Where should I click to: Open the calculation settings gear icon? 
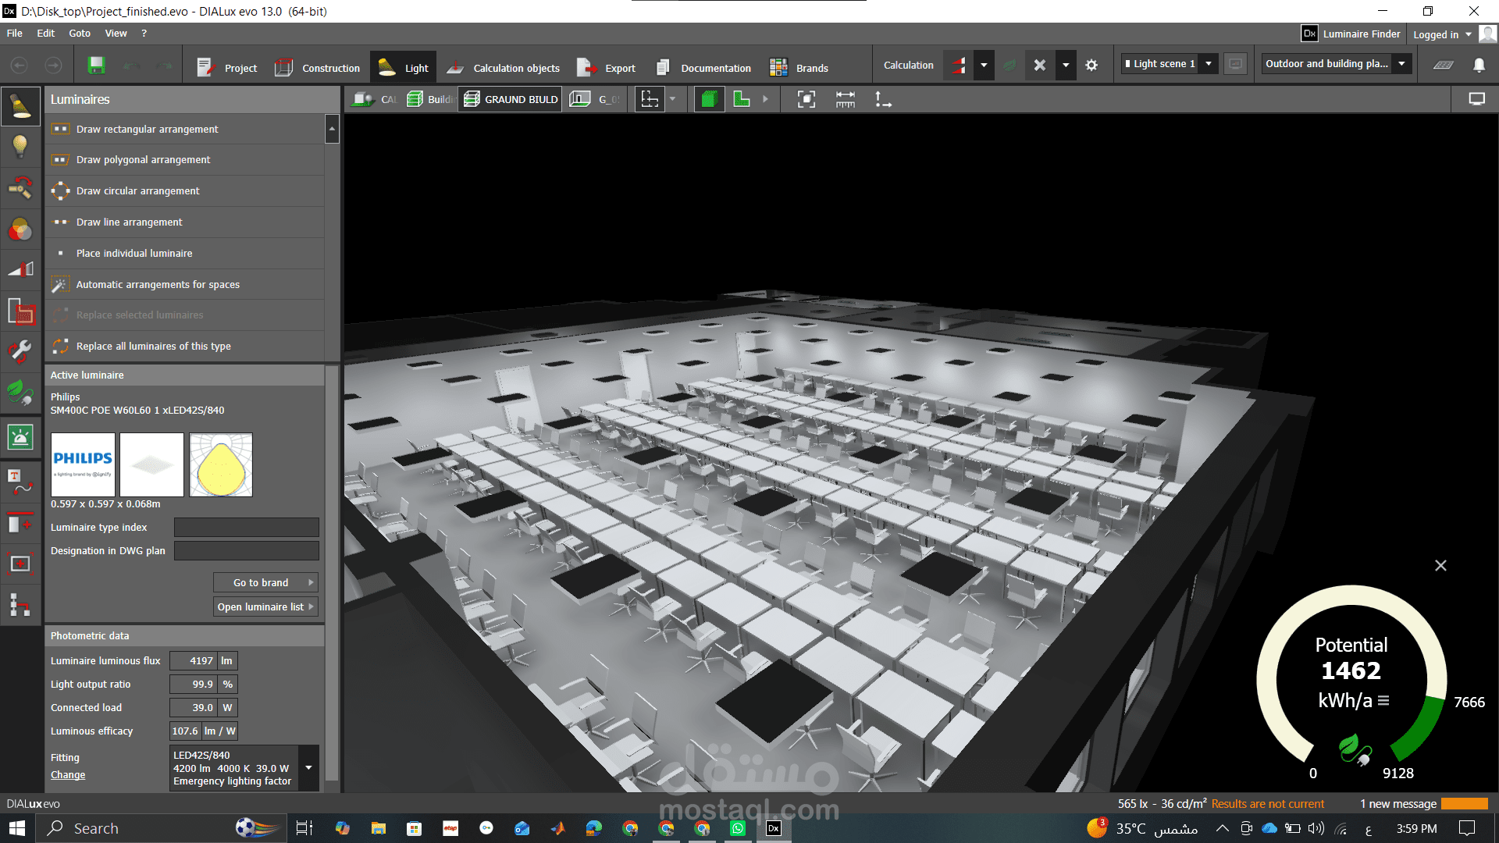pos(1091,66)
